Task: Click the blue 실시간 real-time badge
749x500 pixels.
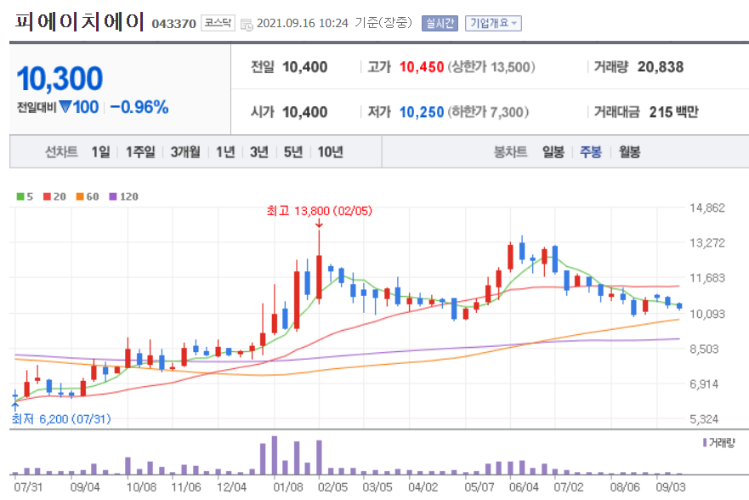Action: pyautogui.click(x=439, y=24)
